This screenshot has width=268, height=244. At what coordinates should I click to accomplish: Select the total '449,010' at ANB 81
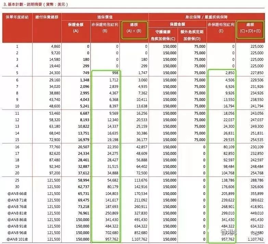coord(257,213)
